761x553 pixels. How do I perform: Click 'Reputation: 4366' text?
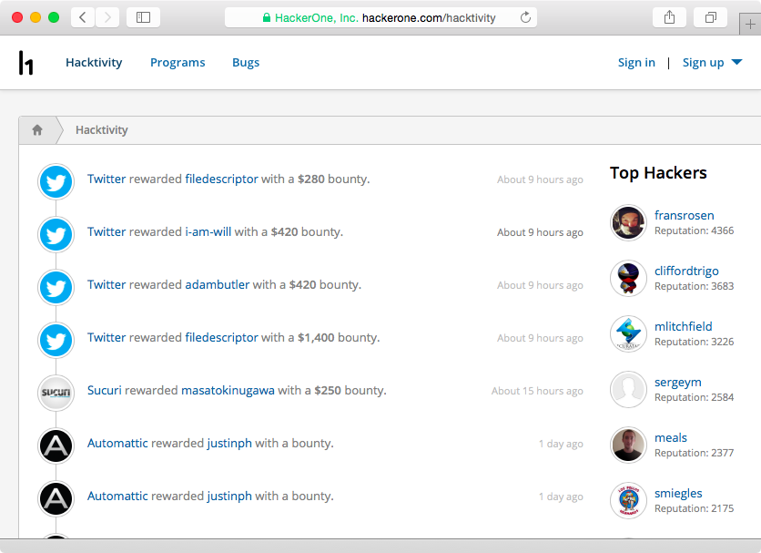(x=694, y=230)
